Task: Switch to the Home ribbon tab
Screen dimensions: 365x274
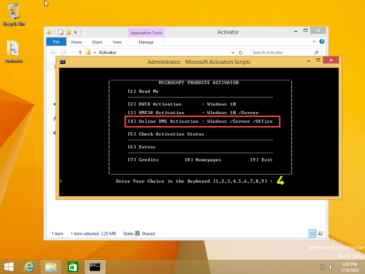Action: 77,42
